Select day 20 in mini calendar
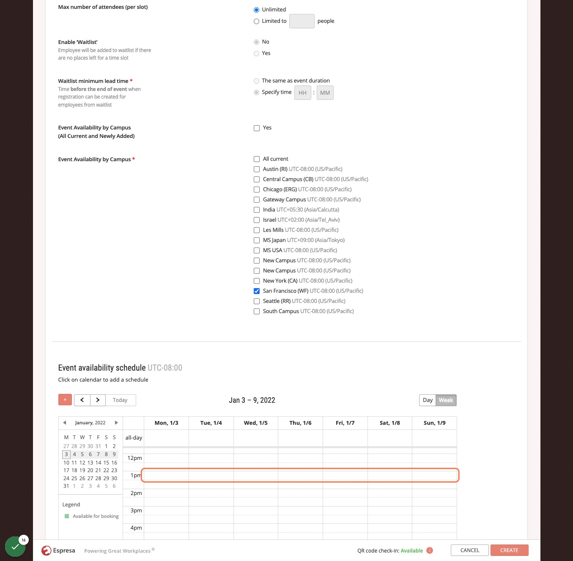This screenshot has height=561, width=573. coord(90,470)
